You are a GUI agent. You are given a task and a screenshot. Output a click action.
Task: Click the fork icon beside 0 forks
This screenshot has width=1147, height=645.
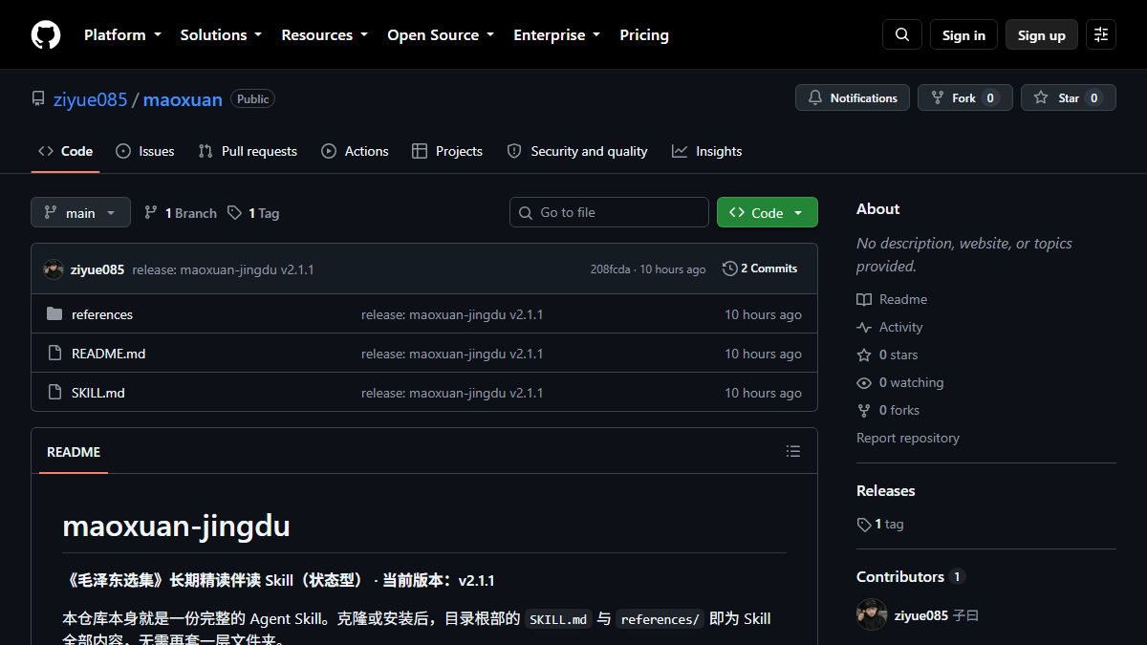[x=864, y=410]
